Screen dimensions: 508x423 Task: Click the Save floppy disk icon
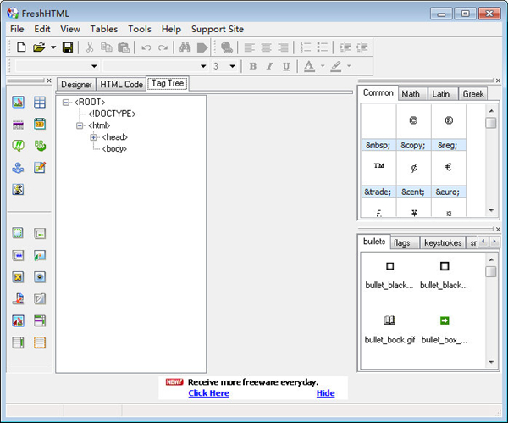(68, 47)
